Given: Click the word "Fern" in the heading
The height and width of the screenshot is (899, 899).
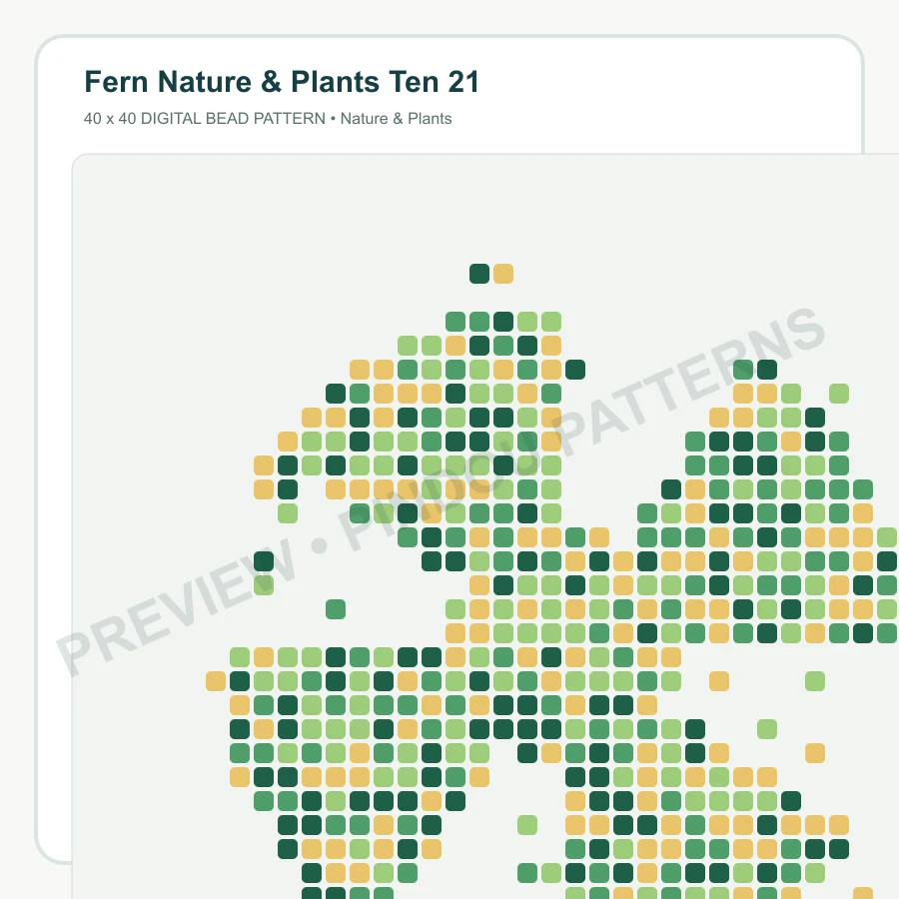Looking at the screenshot, I should tap(117, 82).
